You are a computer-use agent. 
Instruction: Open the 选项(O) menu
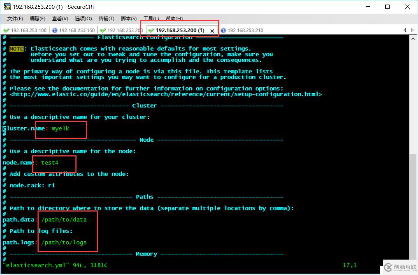tap(83, 18)
